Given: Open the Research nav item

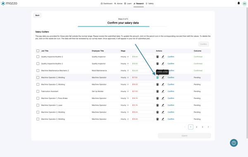Looking at the screenshot, I should coord(138,3).
